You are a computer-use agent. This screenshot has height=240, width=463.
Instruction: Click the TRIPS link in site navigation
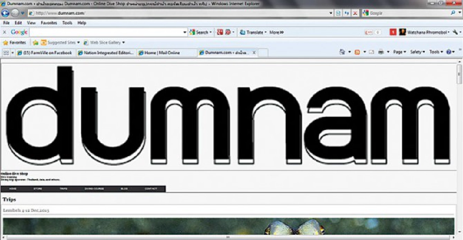(63, 189)
